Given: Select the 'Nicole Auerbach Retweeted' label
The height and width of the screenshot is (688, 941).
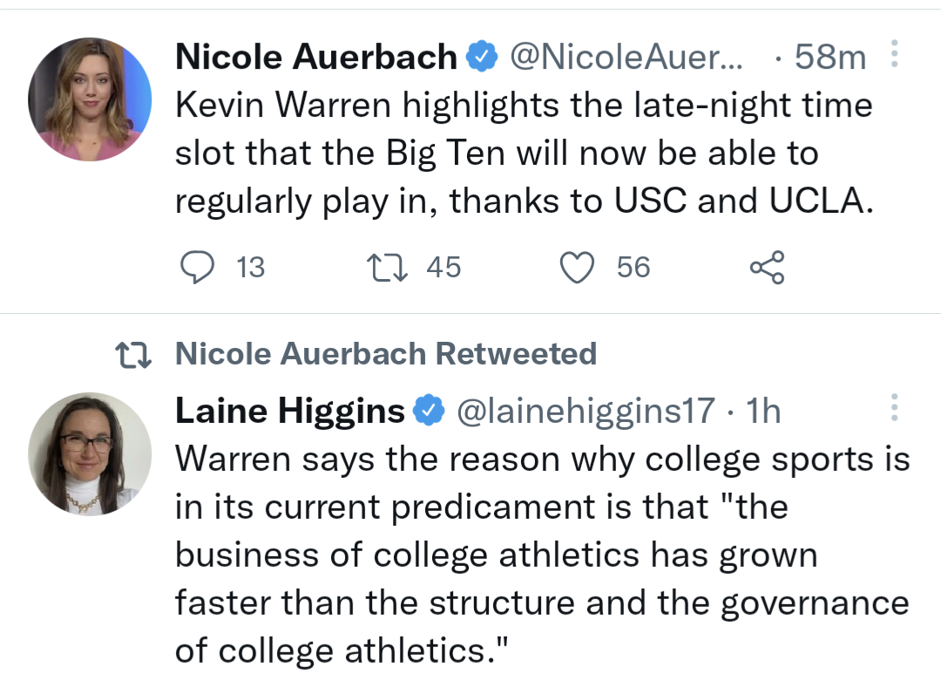Looking at the screenshot, I should coord(386,354).
